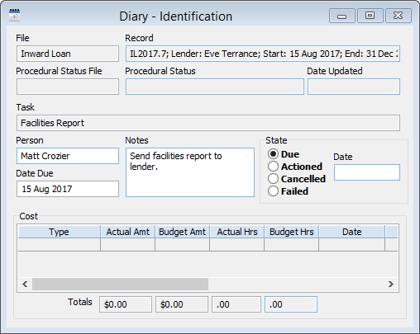Click the Diary window icon in the title bar
The height and width of the screenshot is (334, 420).
tap(14, 15)
